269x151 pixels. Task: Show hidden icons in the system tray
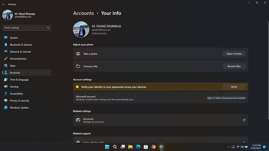coord(229,147)
